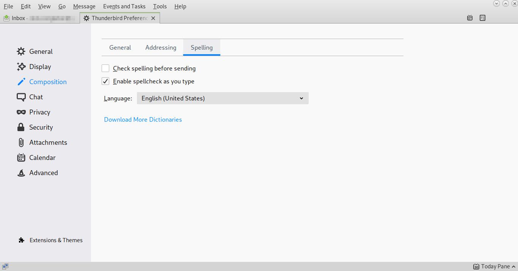Viewport: 518px width, 271px height.
Task: Open the Language dropdown for spelling
Action: point(222,98)
